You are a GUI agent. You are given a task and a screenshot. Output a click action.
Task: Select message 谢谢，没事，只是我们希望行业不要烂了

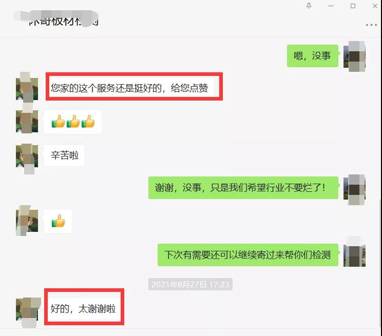(243, 188)
